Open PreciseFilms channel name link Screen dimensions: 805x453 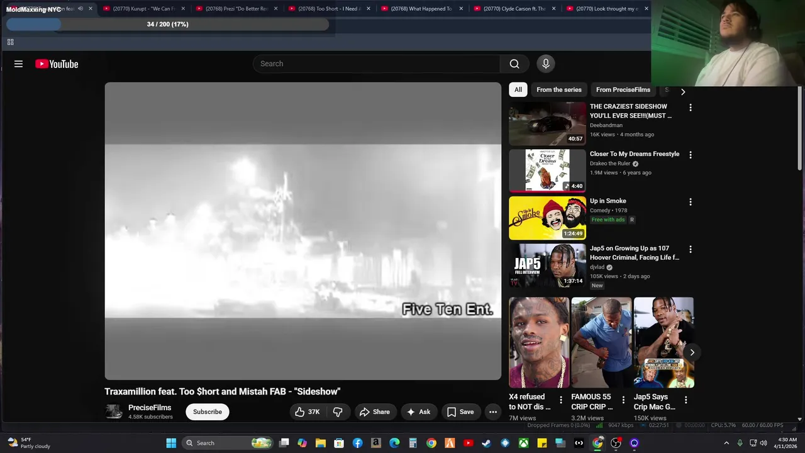[150, 408]
